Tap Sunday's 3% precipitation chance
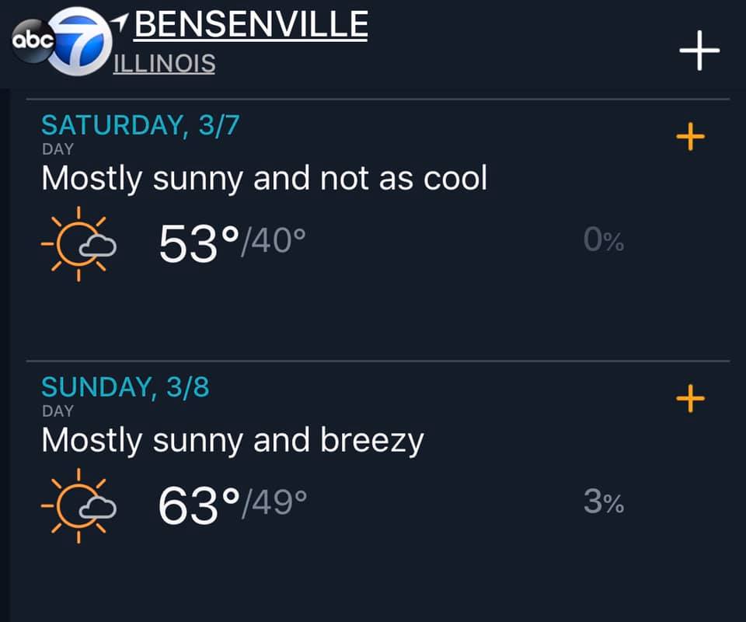Screen dimensions: 746x622 (604, 504)
